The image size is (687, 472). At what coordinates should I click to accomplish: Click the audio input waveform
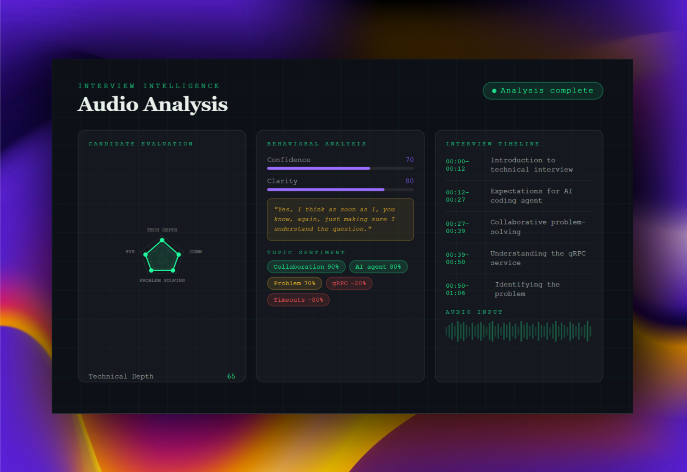[518, 331]
